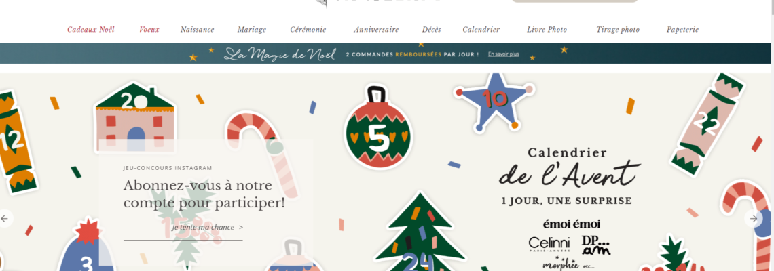Open the pink house numbered 20

tap(134, 119)
